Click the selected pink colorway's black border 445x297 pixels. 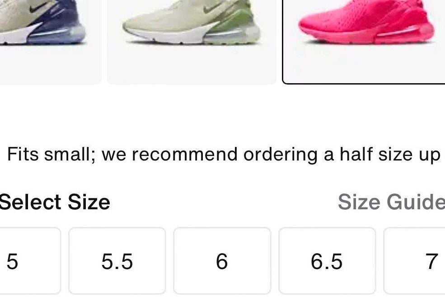point(364,84)
